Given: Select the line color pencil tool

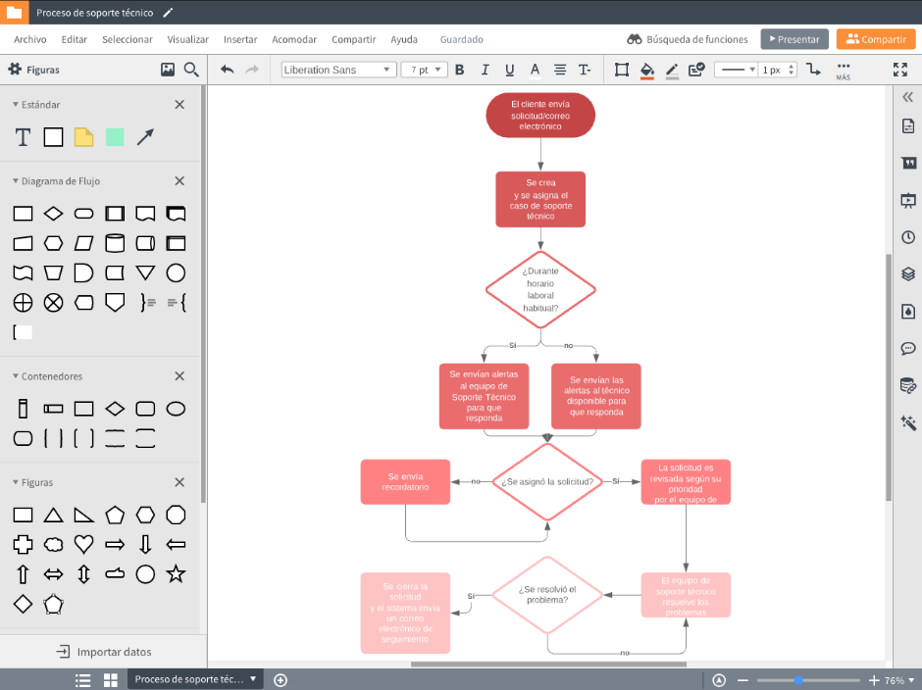Looking at the screenshot, I should pyautogui.click(x=672, y=70).
